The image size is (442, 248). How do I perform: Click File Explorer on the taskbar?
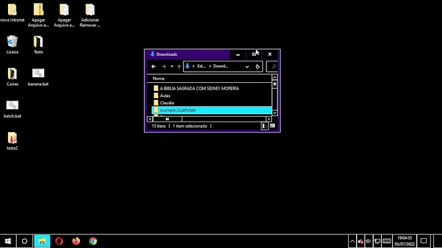pos(42,241)
